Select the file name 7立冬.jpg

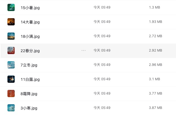(29, 65)
